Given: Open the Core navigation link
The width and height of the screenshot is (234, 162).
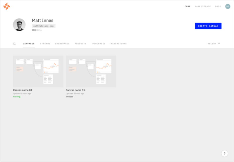Looking at the screenshot, I should (x=187, y=6).
